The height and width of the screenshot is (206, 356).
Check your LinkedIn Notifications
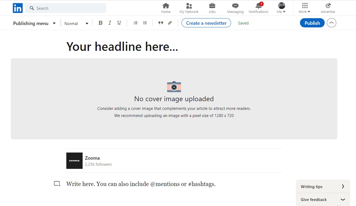(258, 8)
